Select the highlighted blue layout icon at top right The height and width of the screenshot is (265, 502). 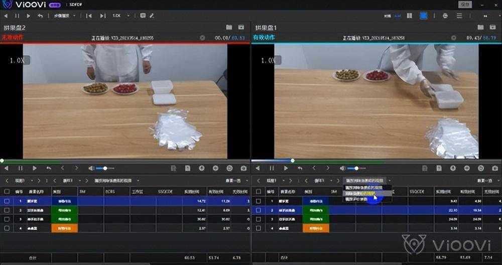pos(423,16)
